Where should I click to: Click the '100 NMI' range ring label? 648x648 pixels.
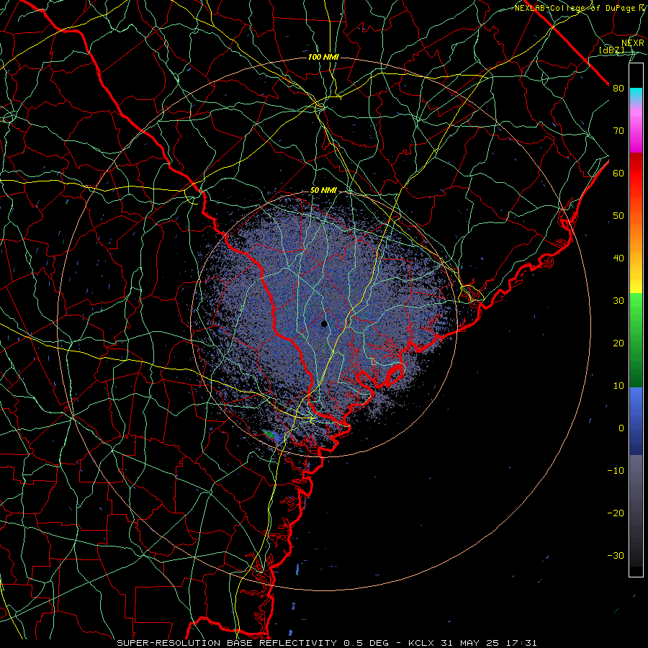click(x=323, y=57)
